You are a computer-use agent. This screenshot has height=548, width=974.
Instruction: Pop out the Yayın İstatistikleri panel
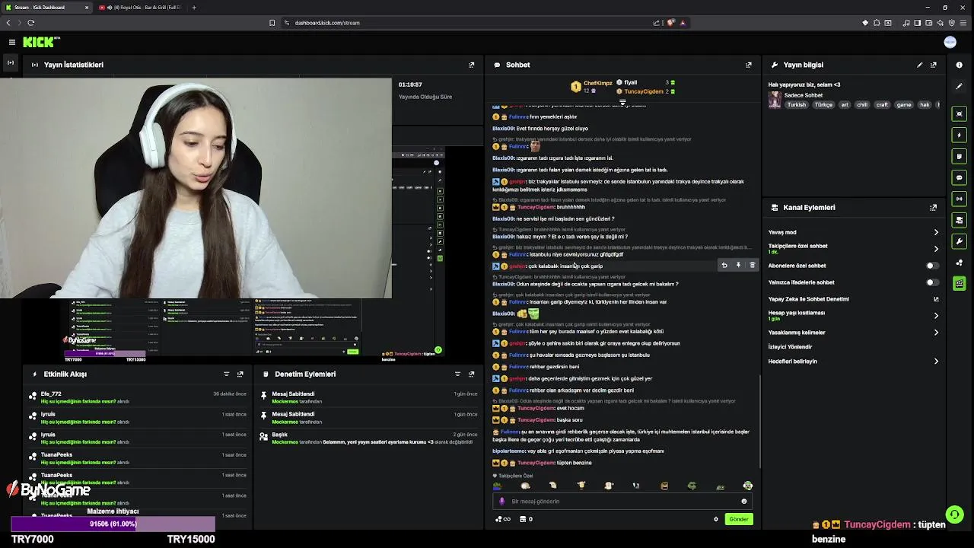coord(471,65)
